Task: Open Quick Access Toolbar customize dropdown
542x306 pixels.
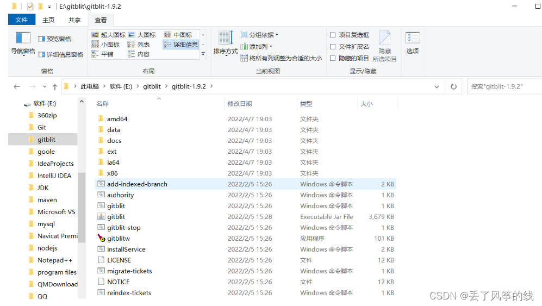Action: tap(49, 7)
